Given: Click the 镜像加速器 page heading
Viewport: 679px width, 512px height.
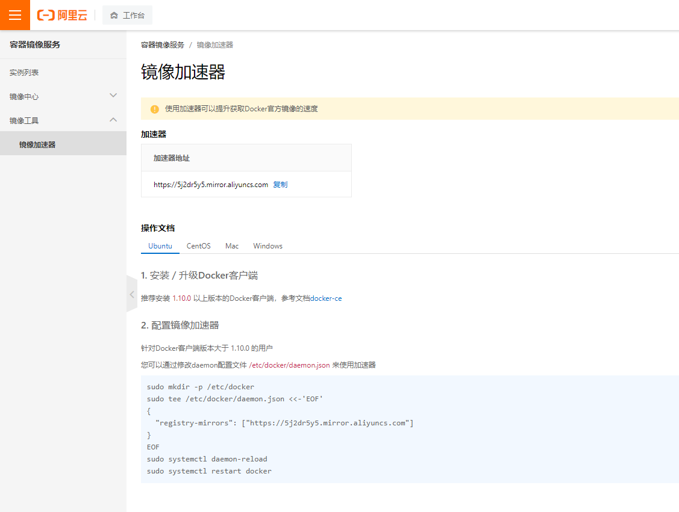Looking at the screenshot, I should [x=183, y=72].
